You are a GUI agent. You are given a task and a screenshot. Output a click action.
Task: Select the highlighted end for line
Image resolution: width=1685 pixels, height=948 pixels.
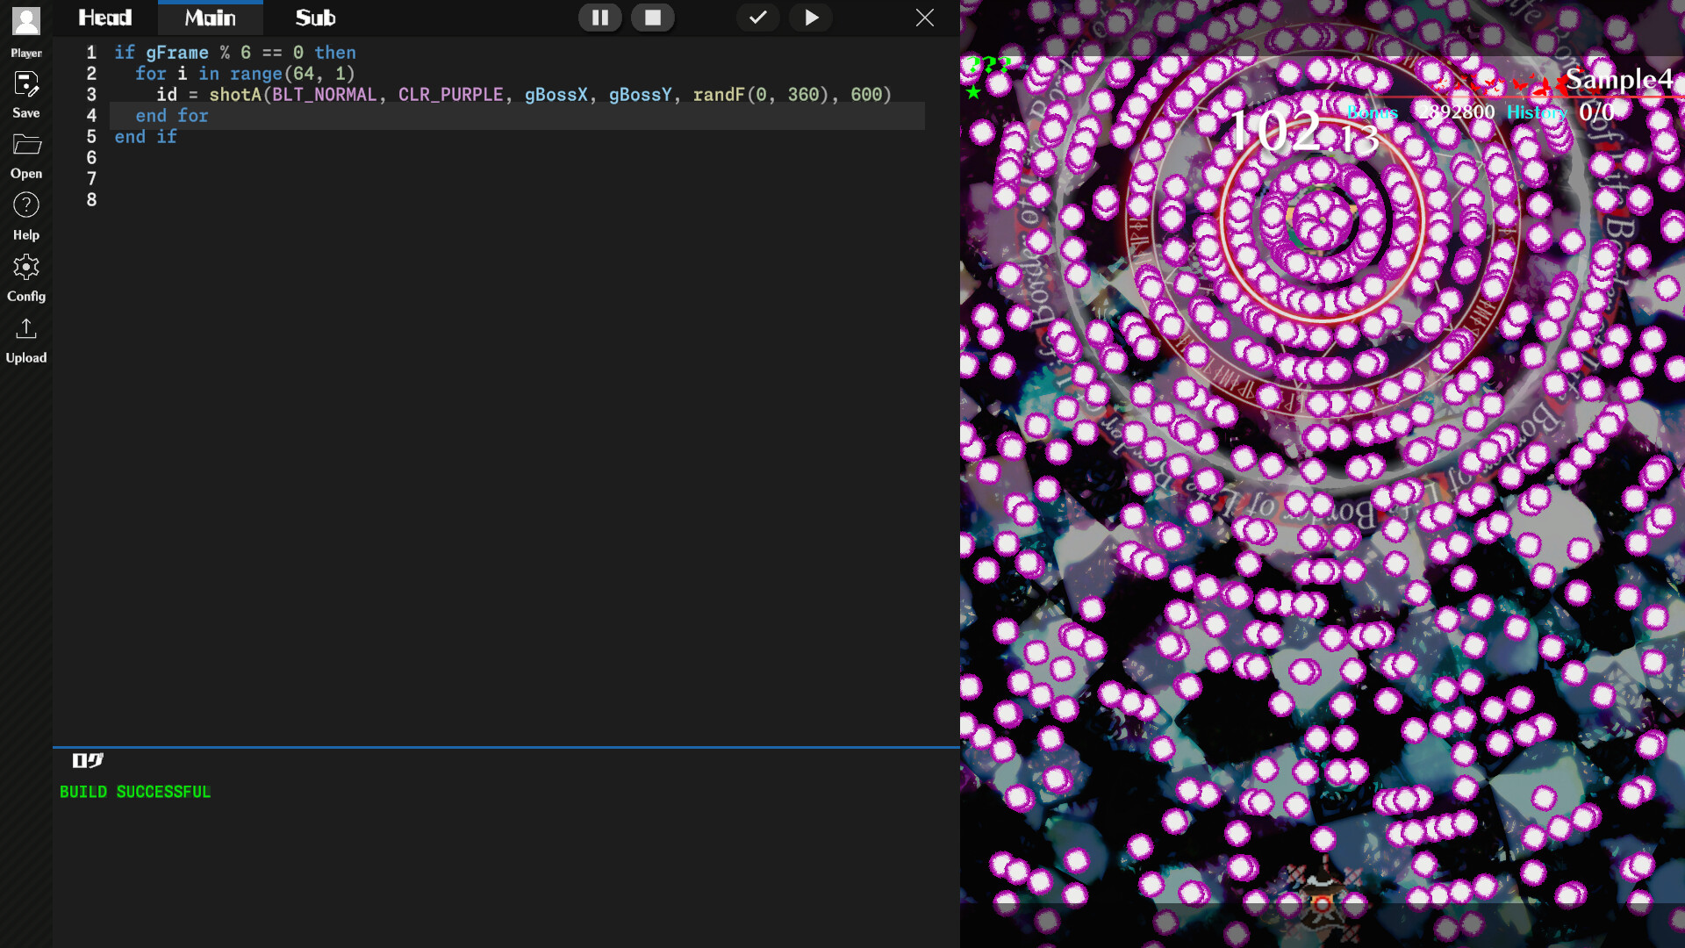[172, 115]
